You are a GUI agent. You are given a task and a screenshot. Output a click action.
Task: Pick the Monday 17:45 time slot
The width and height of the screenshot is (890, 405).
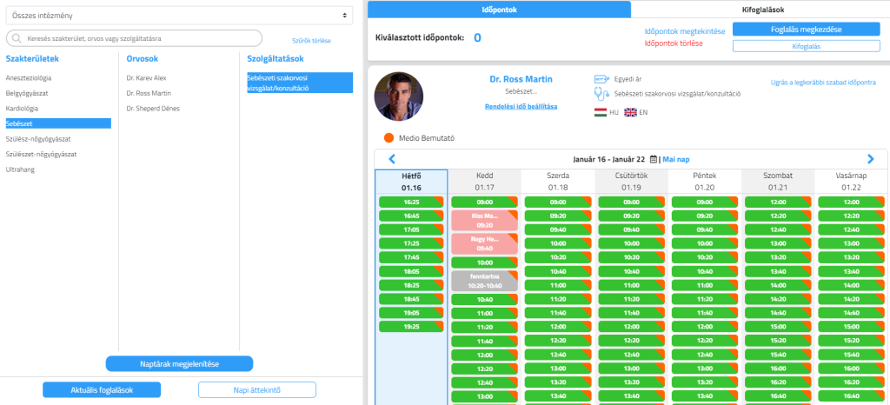pos(411,257)
